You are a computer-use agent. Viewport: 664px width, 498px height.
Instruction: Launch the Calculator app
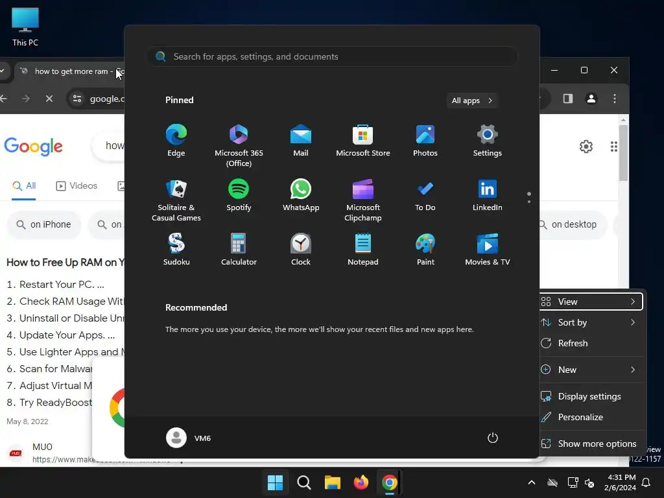pyautogui.click(x=239, y=250)
